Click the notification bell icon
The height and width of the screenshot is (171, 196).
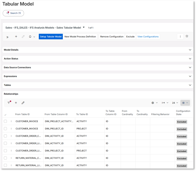(30, 36)
